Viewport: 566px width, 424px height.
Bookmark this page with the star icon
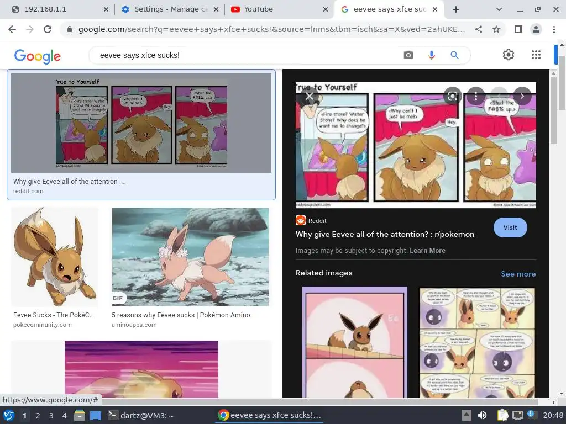point(496,29)
